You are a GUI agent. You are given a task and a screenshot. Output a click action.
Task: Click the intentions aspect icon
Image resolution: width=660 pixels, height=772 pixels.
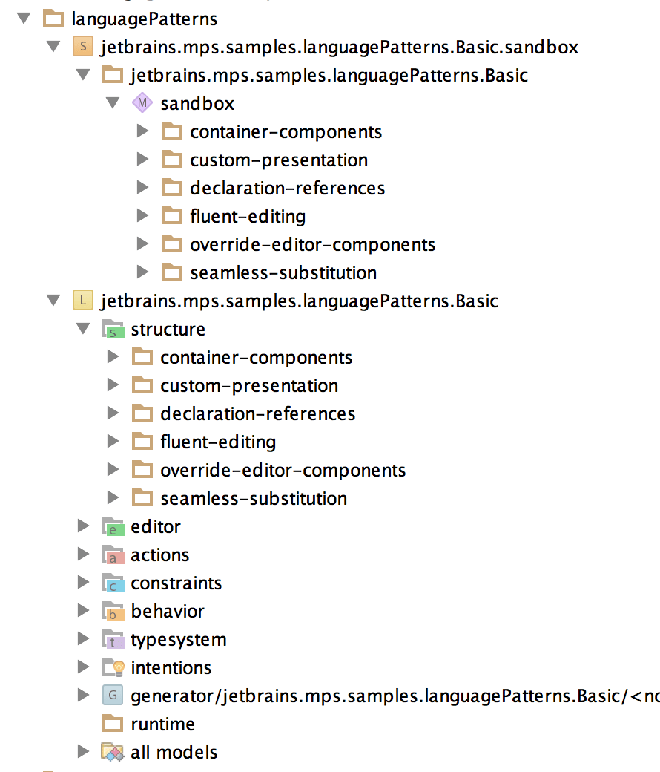pyautogui.click(x=112, y=667)
